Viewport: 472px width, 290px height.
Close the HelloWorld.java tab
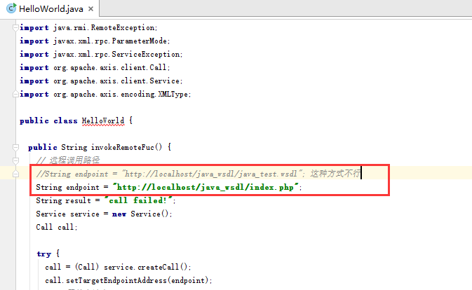click(x=90, y=9)
